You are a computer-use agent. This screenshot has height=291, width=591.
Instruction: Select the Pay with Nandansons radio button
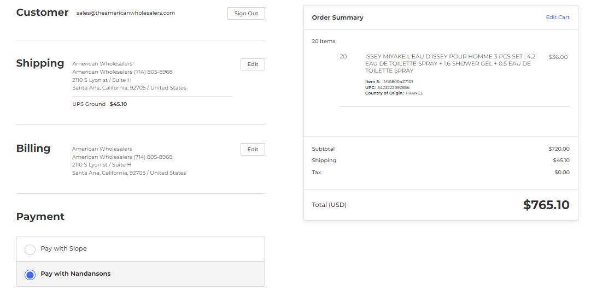(x=30, y=275)
